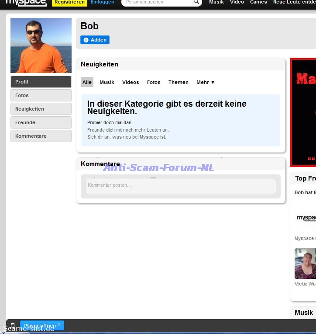This screenshot has width=316, height=334.
Task: Click Bob's profile photo
Action: click(41, 45)
